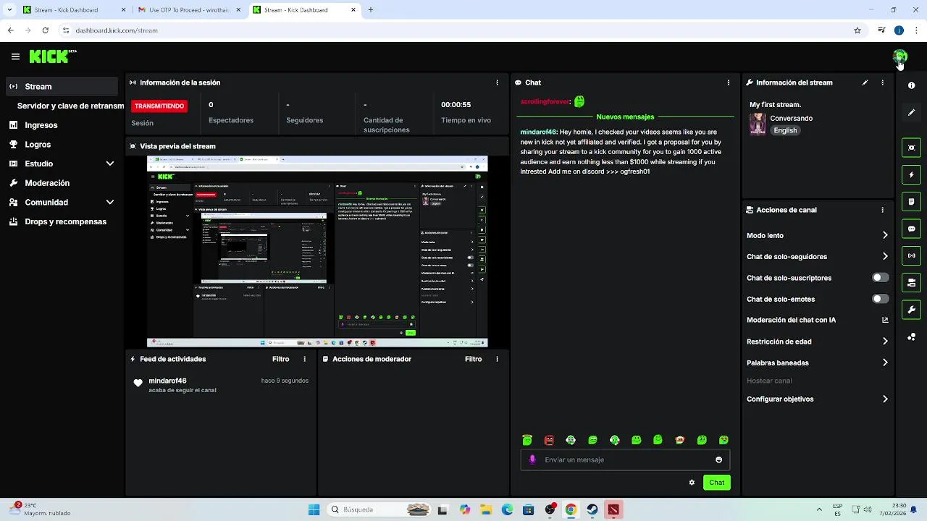Image resolution: width=927 pixels, height=521 pixels.
Task: Open Filtro in Feed de actividades
Action: click(280, 359)
